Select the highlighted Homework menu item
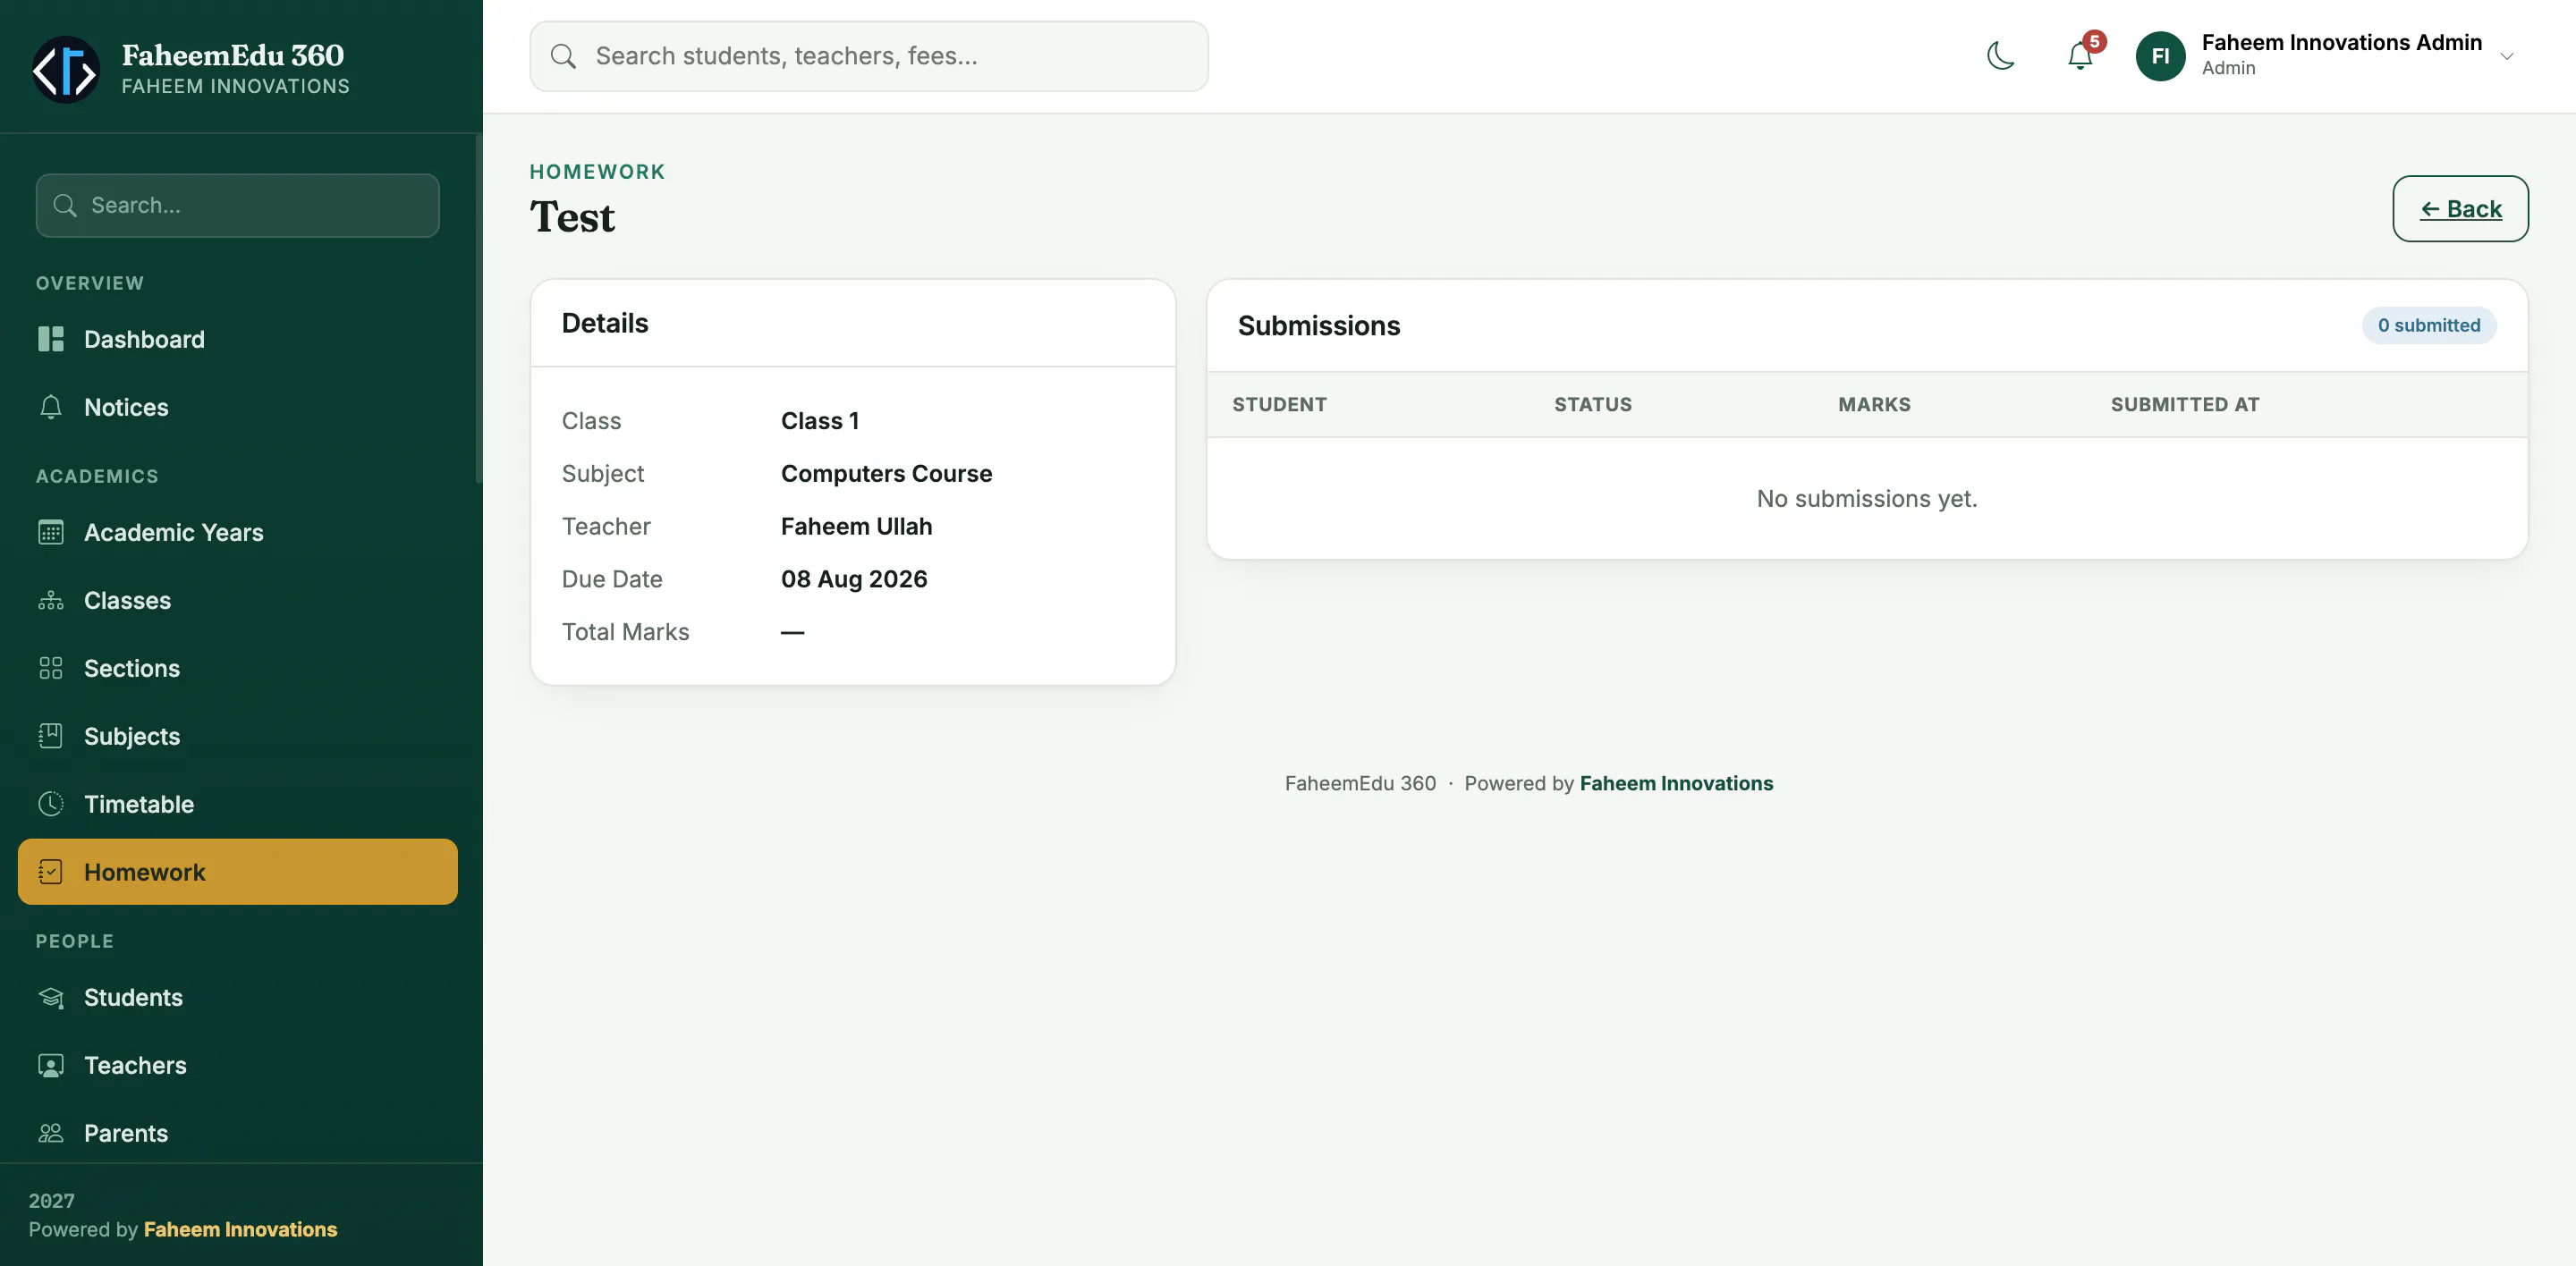The width and height of the screenshot is (2576, 1266). coord(238,872)
